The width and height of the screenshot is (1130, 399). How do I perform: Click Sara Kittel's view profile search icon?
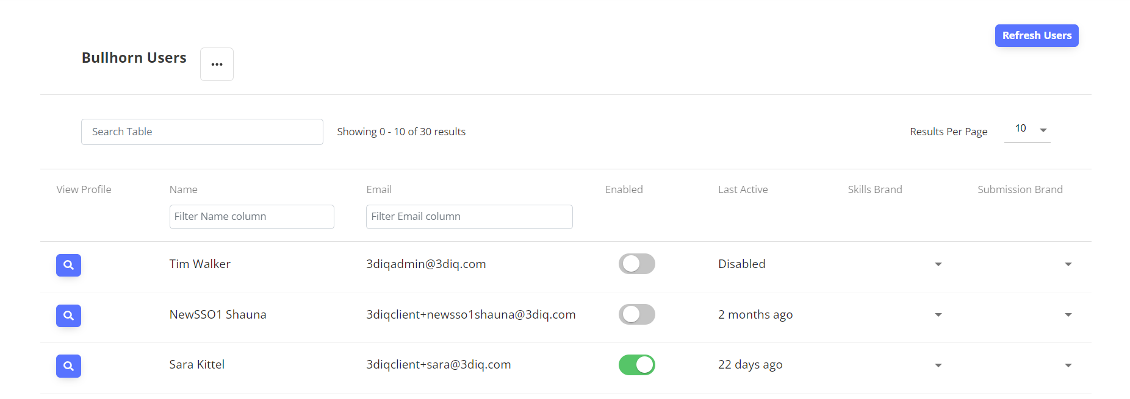[x=68, y=366]
